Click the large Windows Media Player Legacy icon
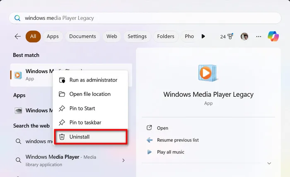This screenshot has height=177, width=290. click(208, 73)
